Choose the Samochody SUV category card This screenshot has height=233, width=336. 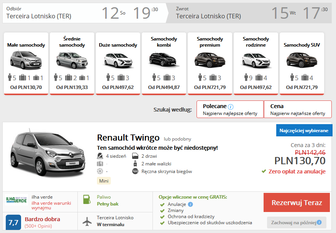tap(302, 63)
